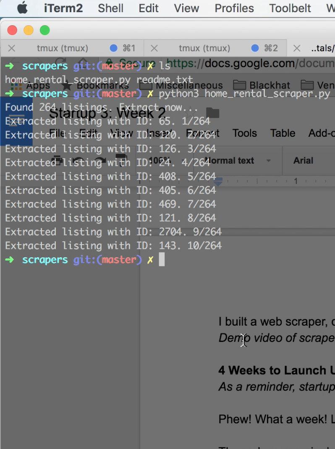Open the Apple menu
The image size is (335, 449).
pyautogui.click(x=22, y=8)
